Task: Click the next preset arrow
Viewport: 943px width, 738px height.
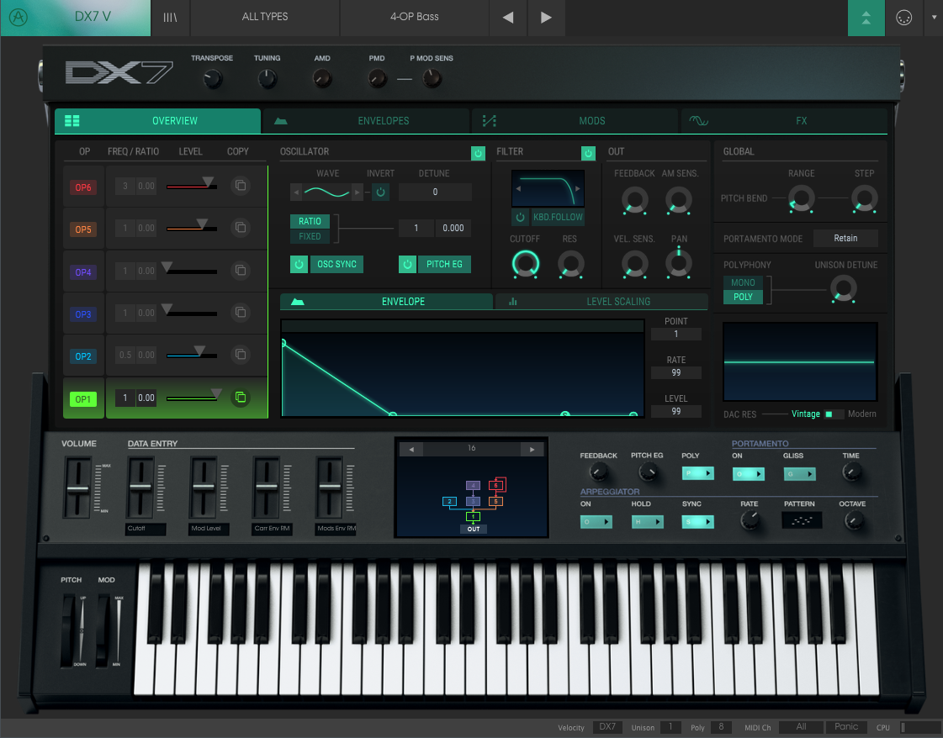Action: [x=548, y=17]
